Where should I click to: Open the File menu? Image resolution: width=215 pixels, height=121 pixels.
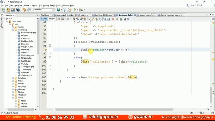tap(2, 5)
